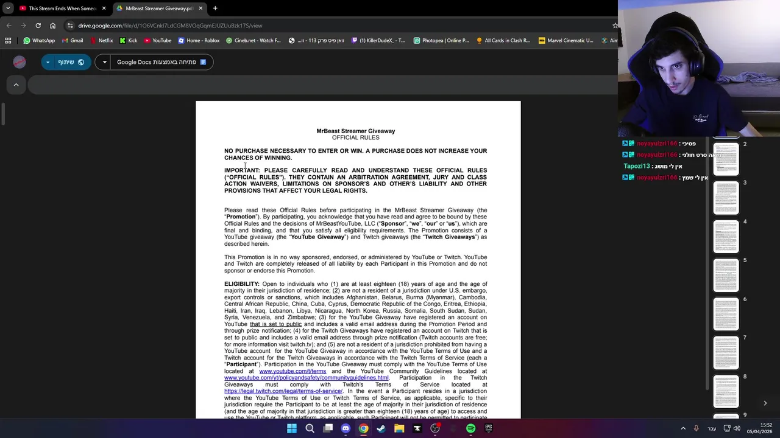Focus the drive.google.com address bar
The width and height of the screenshot is (780, 438).
pos(341,26)
